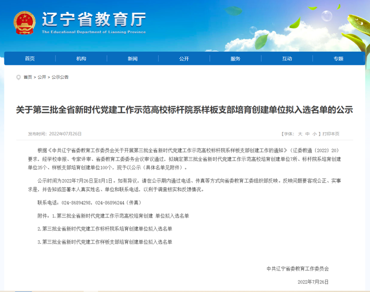370x292 pixels.
Task: Click the 辽宁省教育厅 site title
Action: point(93,19)
